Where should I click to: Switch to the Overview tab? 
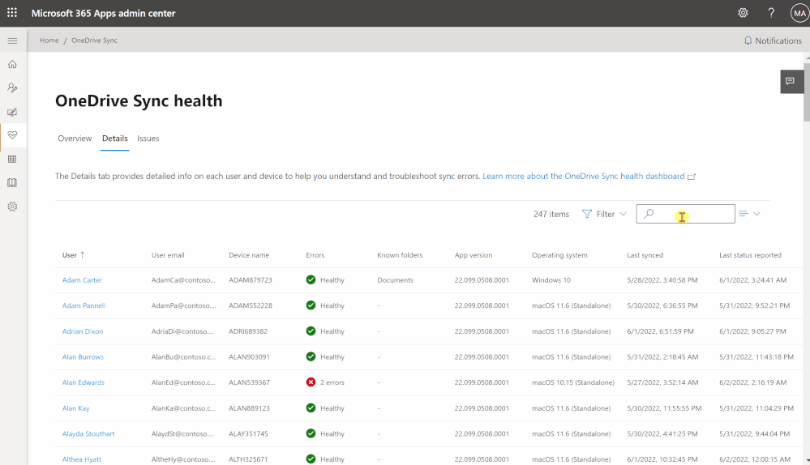(75, 139)
